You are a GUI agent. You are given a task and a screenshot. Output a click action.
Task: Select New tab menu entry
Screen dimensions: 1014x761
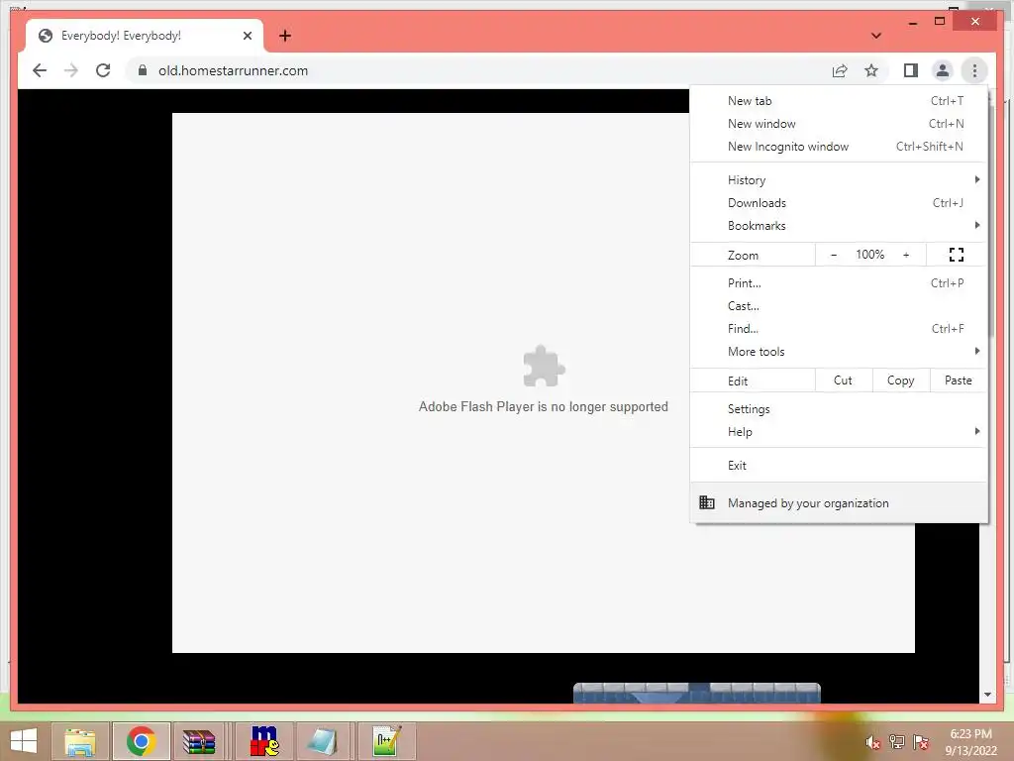[x=839, y=101]
